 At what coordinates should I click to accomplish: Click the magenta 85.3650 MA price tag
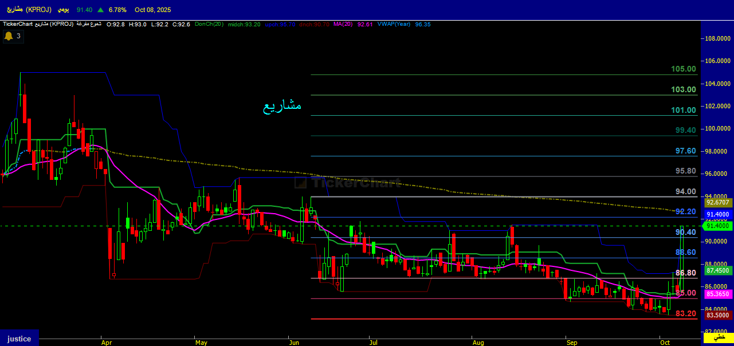coord(717,294)
